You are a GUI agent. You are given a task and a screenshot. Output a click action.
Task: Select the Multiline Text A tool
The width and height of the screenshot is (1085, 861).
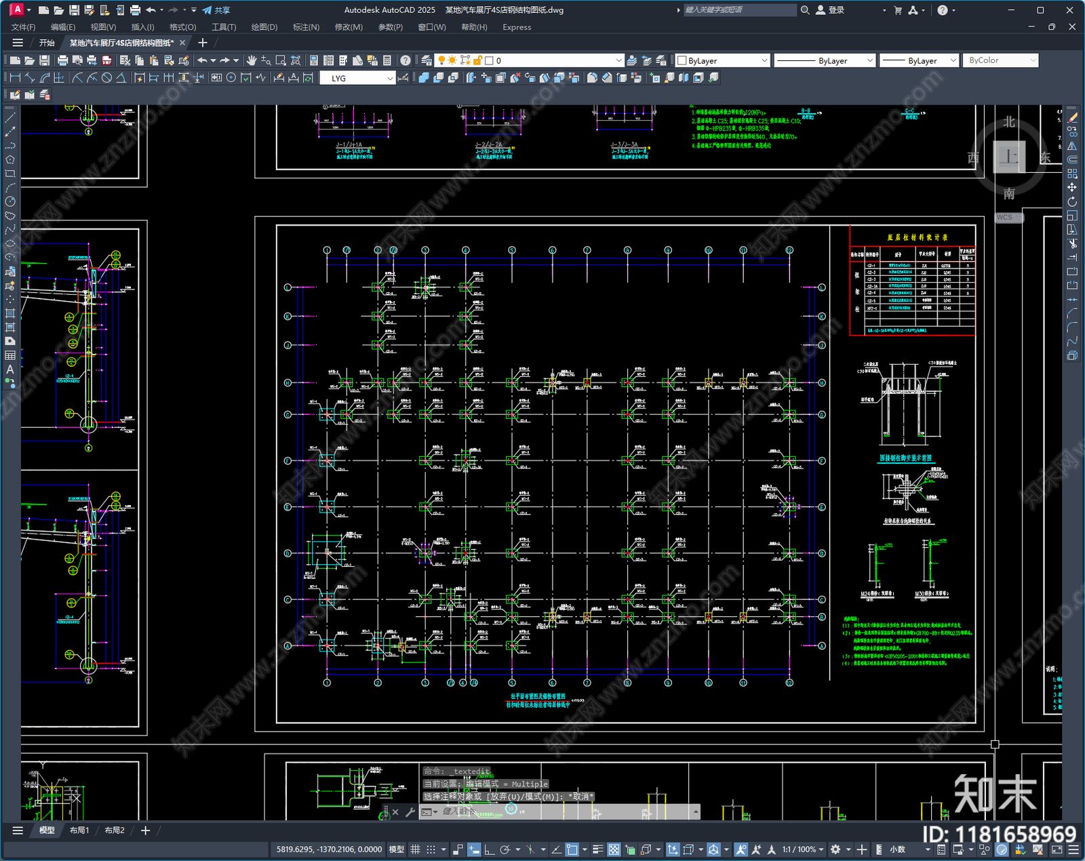click(10, 369)
